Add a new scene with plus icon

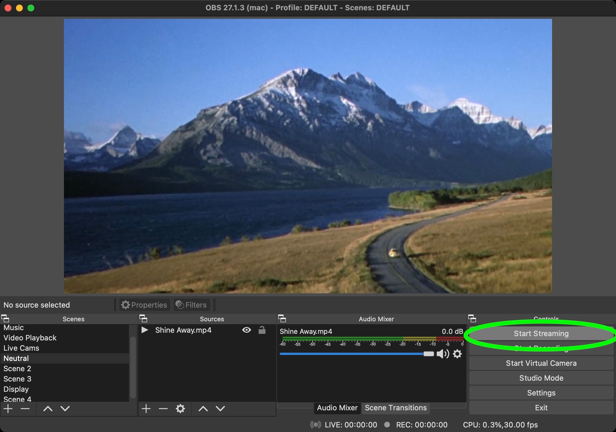pos(8,409)
